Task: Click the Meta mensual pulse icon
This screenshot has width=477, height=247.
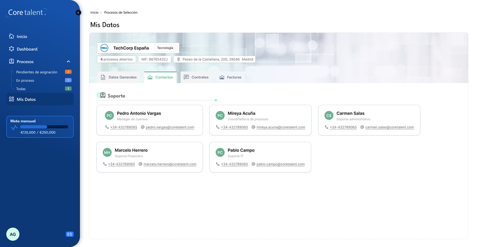Action: [x=15, y=127]
